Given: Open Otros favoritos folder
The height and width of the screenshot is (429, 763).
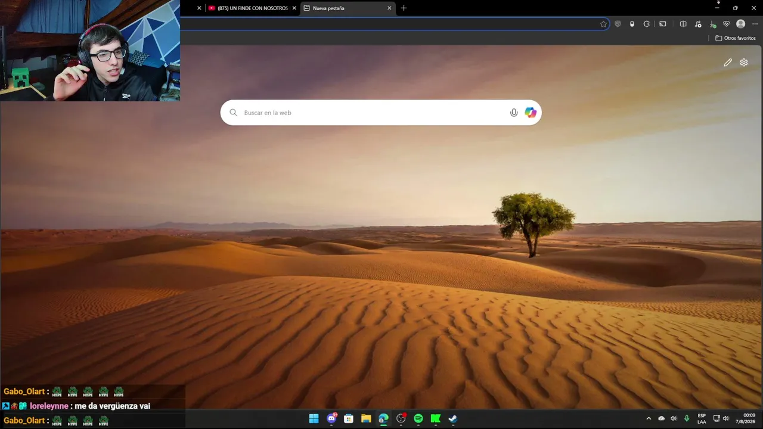Looking at the screenshot, I should (x=736, y=38).
